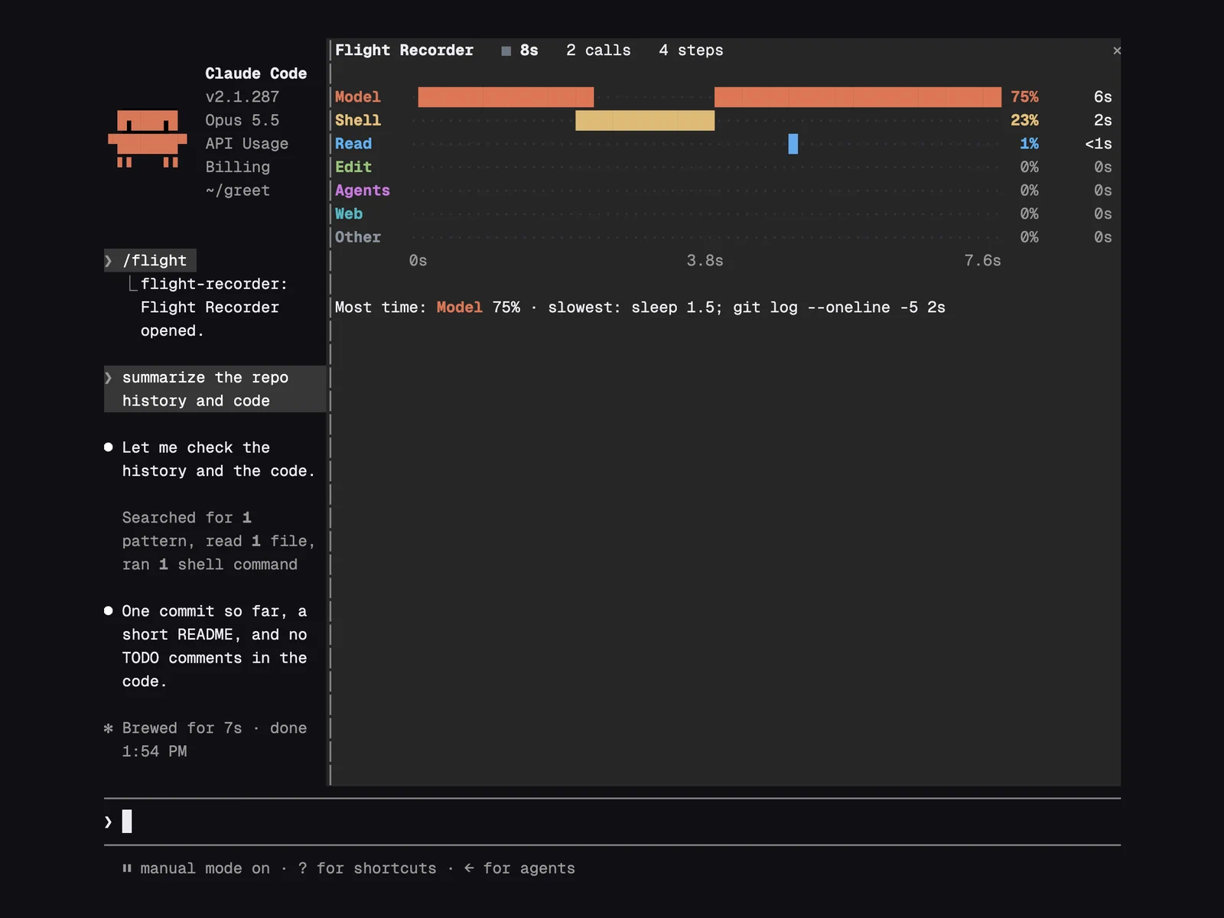Select the Edit row label
This screenshot has width=1224, height=918.
click(x=353, y=167)
